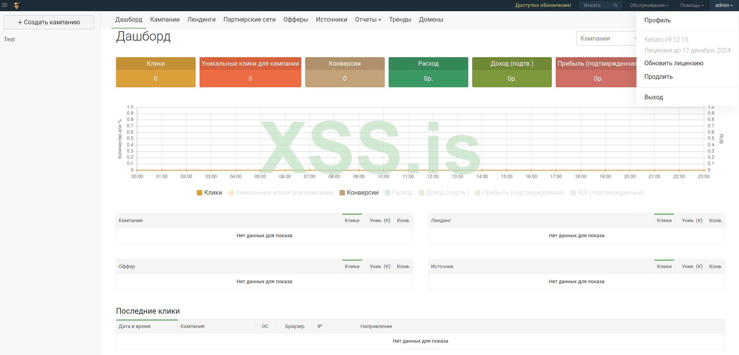Enable ROI (подтвержденный) legend series

coord(607,193)
